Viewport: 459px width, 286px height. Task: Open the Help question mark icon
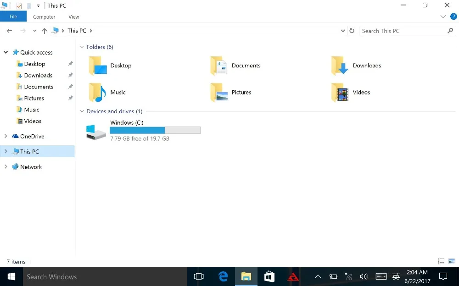[x=453, y=16]
